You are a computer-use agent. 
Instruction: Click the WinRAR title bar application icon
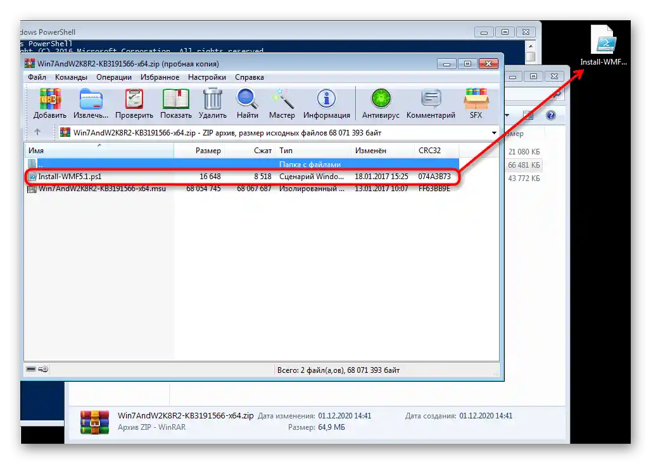pos(30,63)
